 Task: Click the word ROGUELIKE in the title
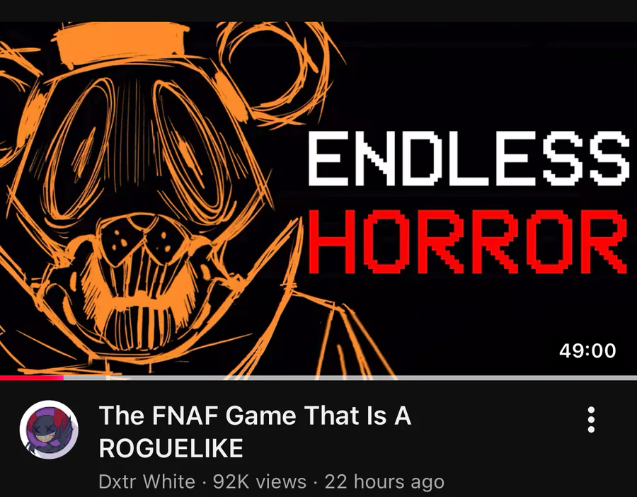171,448
